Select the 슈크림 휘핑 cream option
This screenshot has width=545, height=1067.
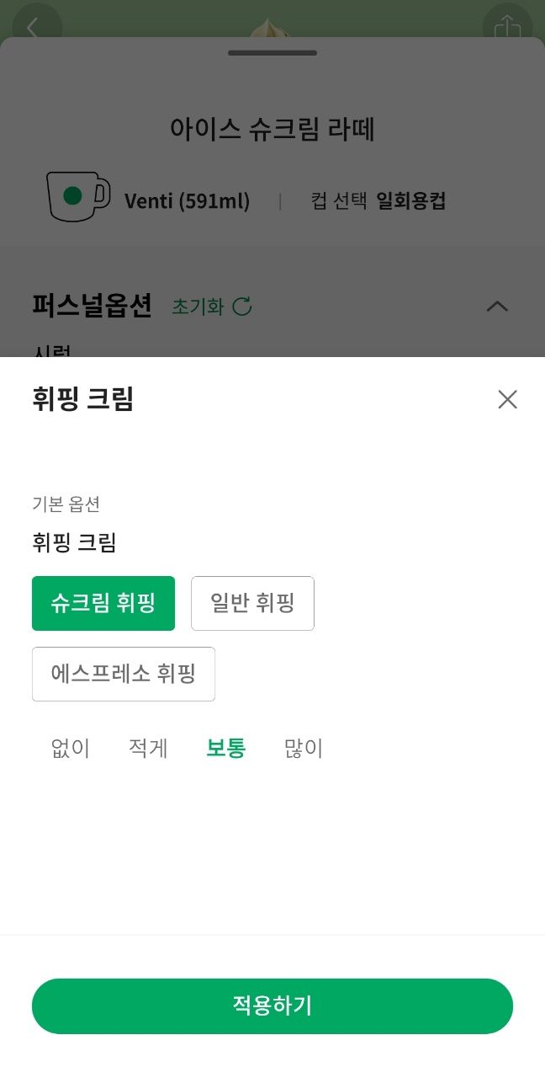[103, 603]
